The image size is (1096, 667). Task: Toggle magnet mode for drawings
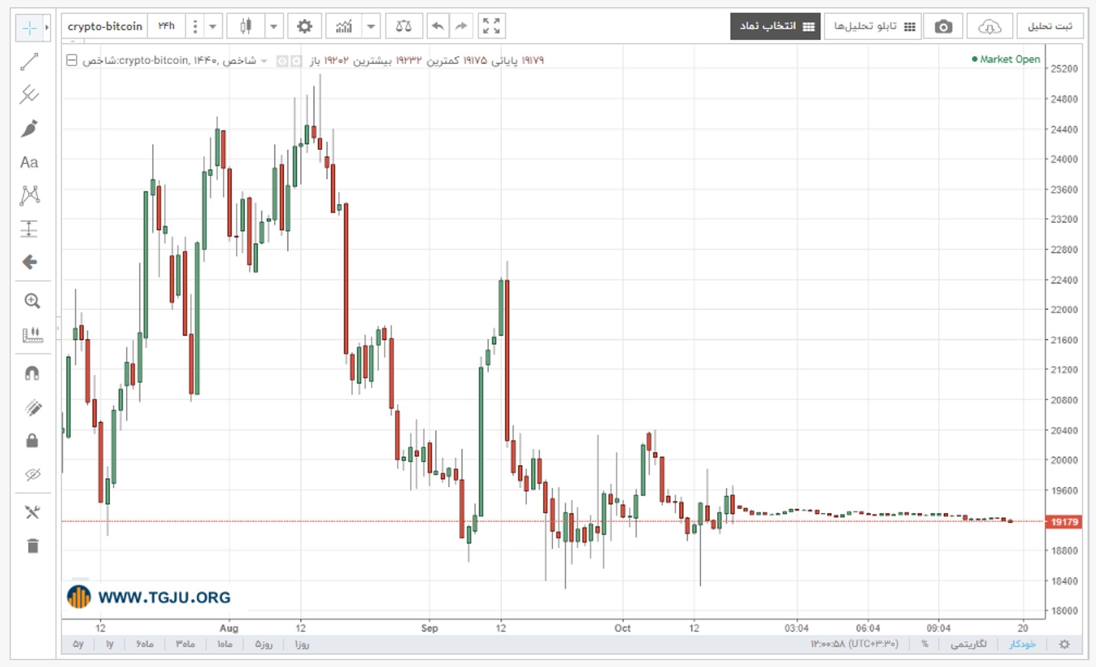tap(32, 373)
